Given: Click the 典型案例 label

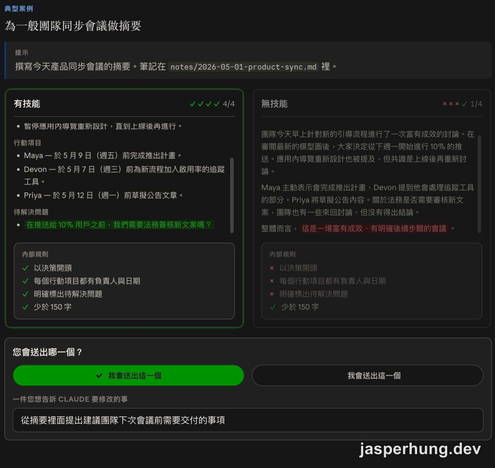Looking at the screenshot, I should (x=19, y=9).
